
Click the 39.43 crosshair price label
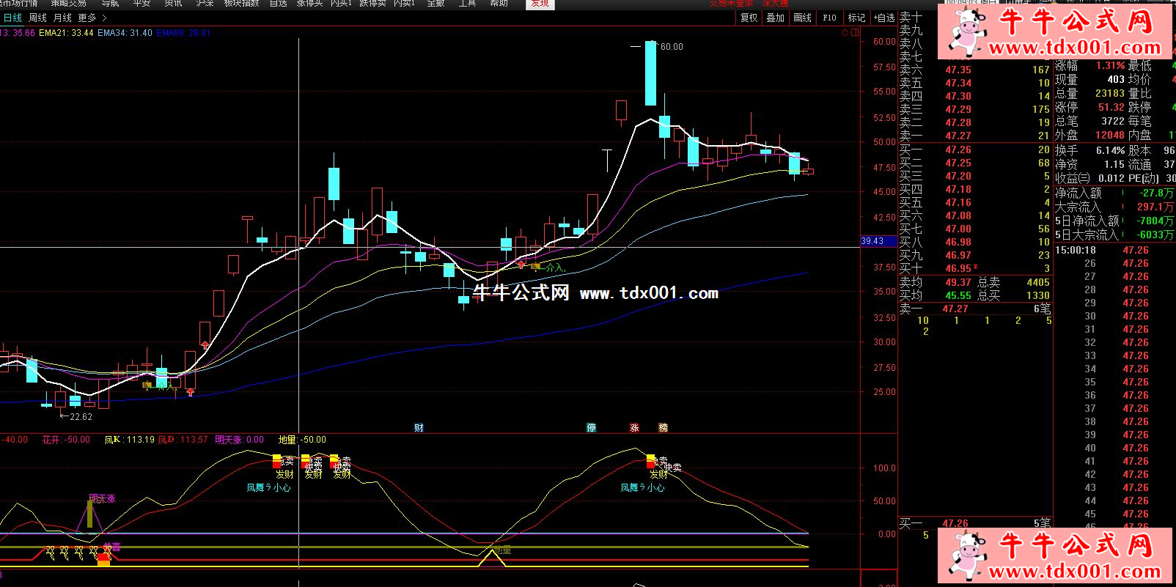tap(872, 241)
